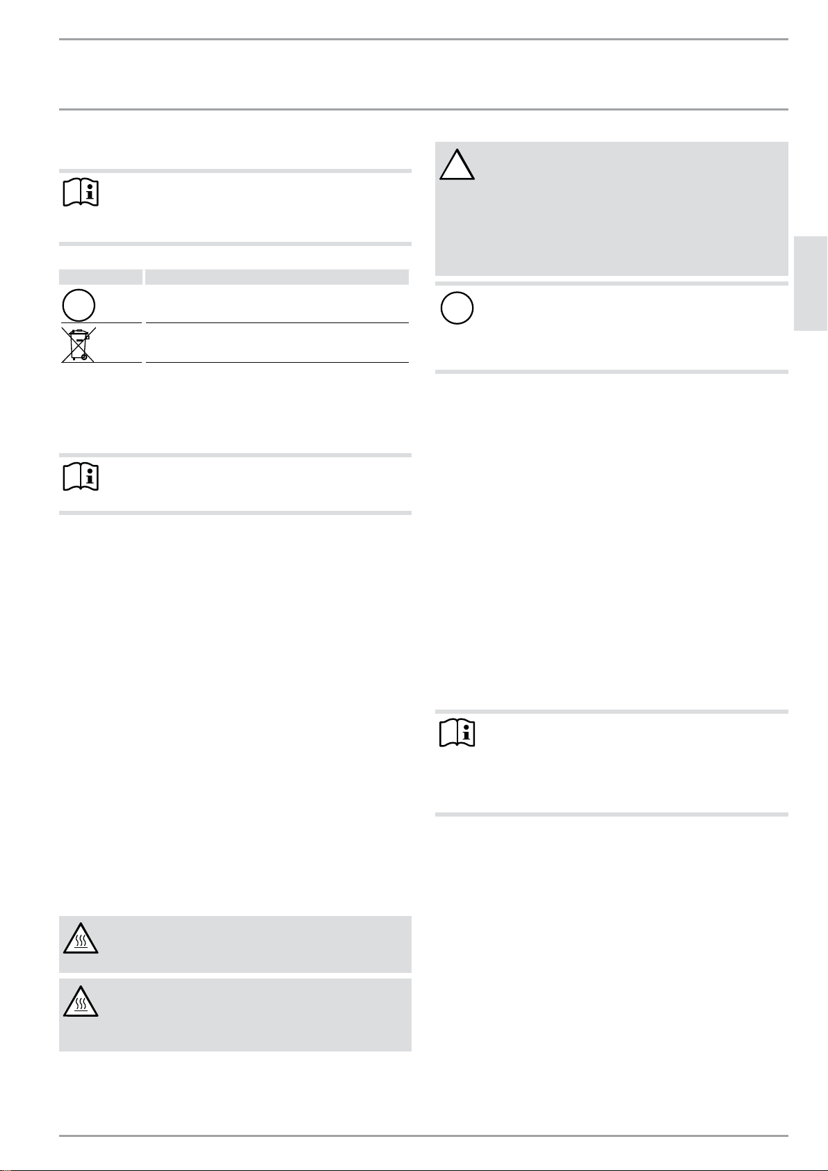Image resolution: width=828 pixels, height=1171 pixels.
Task: Select the gray section tab on the page edge
Action: [x=811, y=284]
